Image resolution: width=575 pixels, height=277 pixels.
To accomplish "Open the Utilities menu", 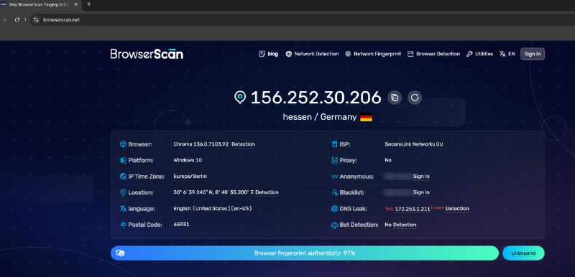I will tap(484, 54).
